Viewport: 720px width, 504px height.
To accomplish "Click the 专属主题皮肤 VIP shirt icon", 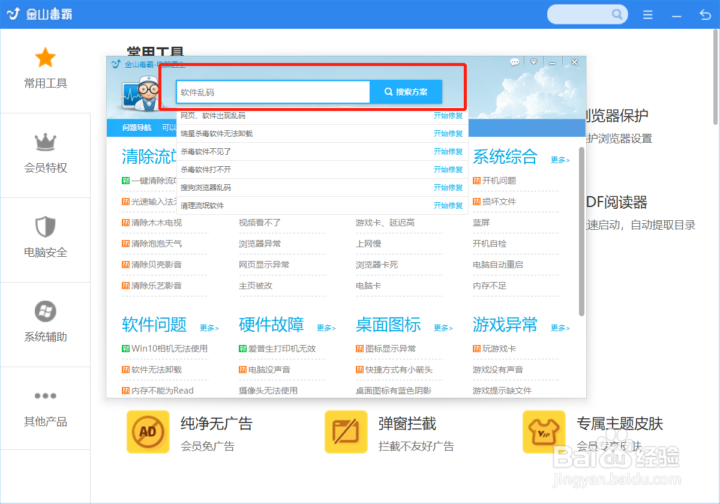I will pyautogui.click(x=544, y=432).
